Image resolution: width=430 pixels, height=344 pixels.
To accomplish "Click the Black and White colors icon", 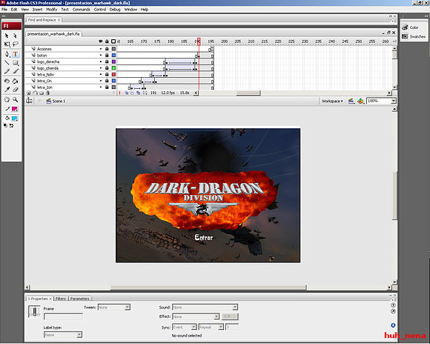I will tap(5, 125).
